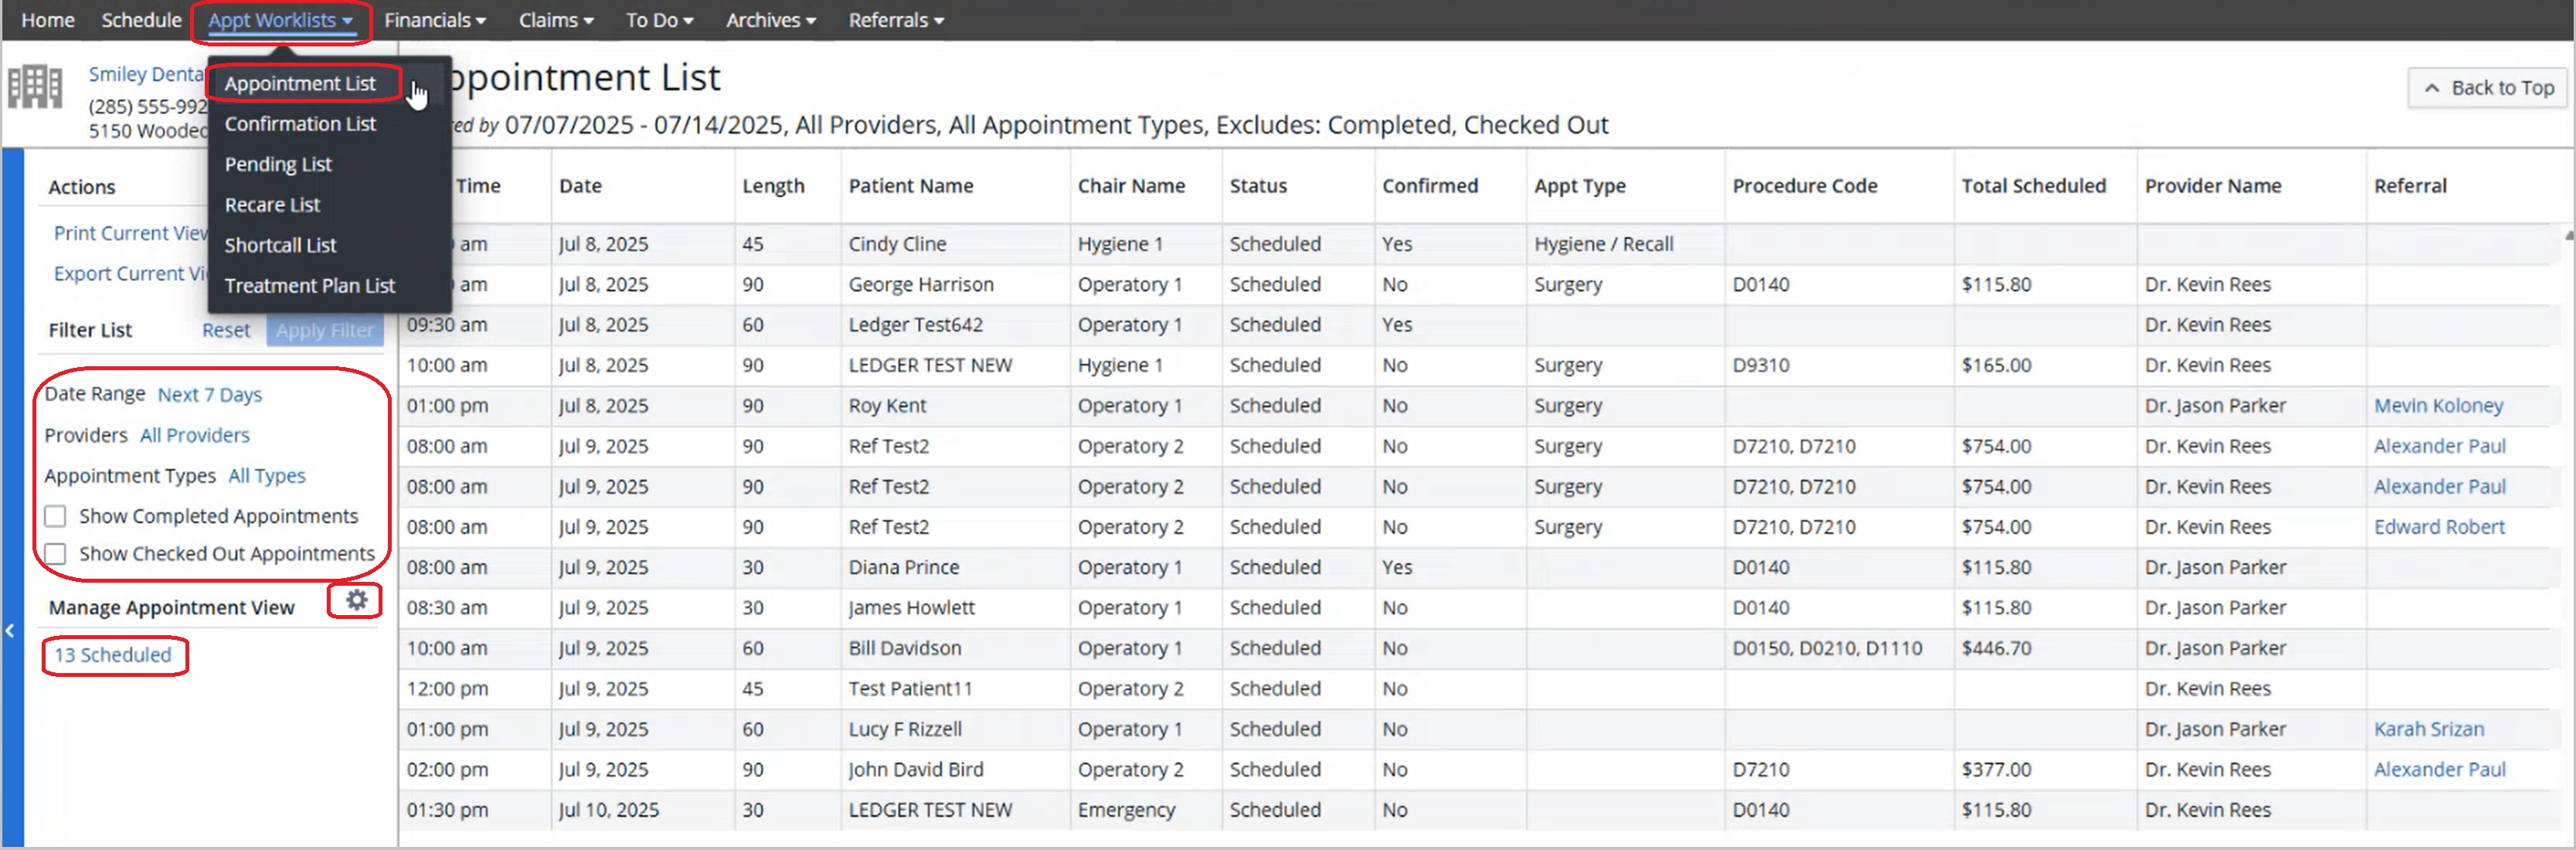Screen dimensions: 2576x850
Task: Open the 13 Scheduled link
Action: click(x=113, y=655)
